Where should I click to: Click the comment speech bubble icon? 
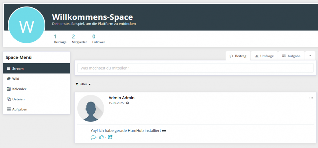93,137
